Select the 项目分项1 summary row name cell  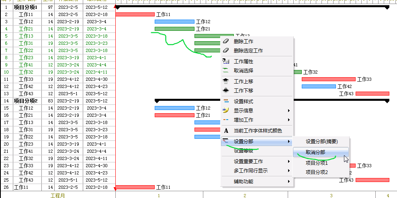coord(26,7)
